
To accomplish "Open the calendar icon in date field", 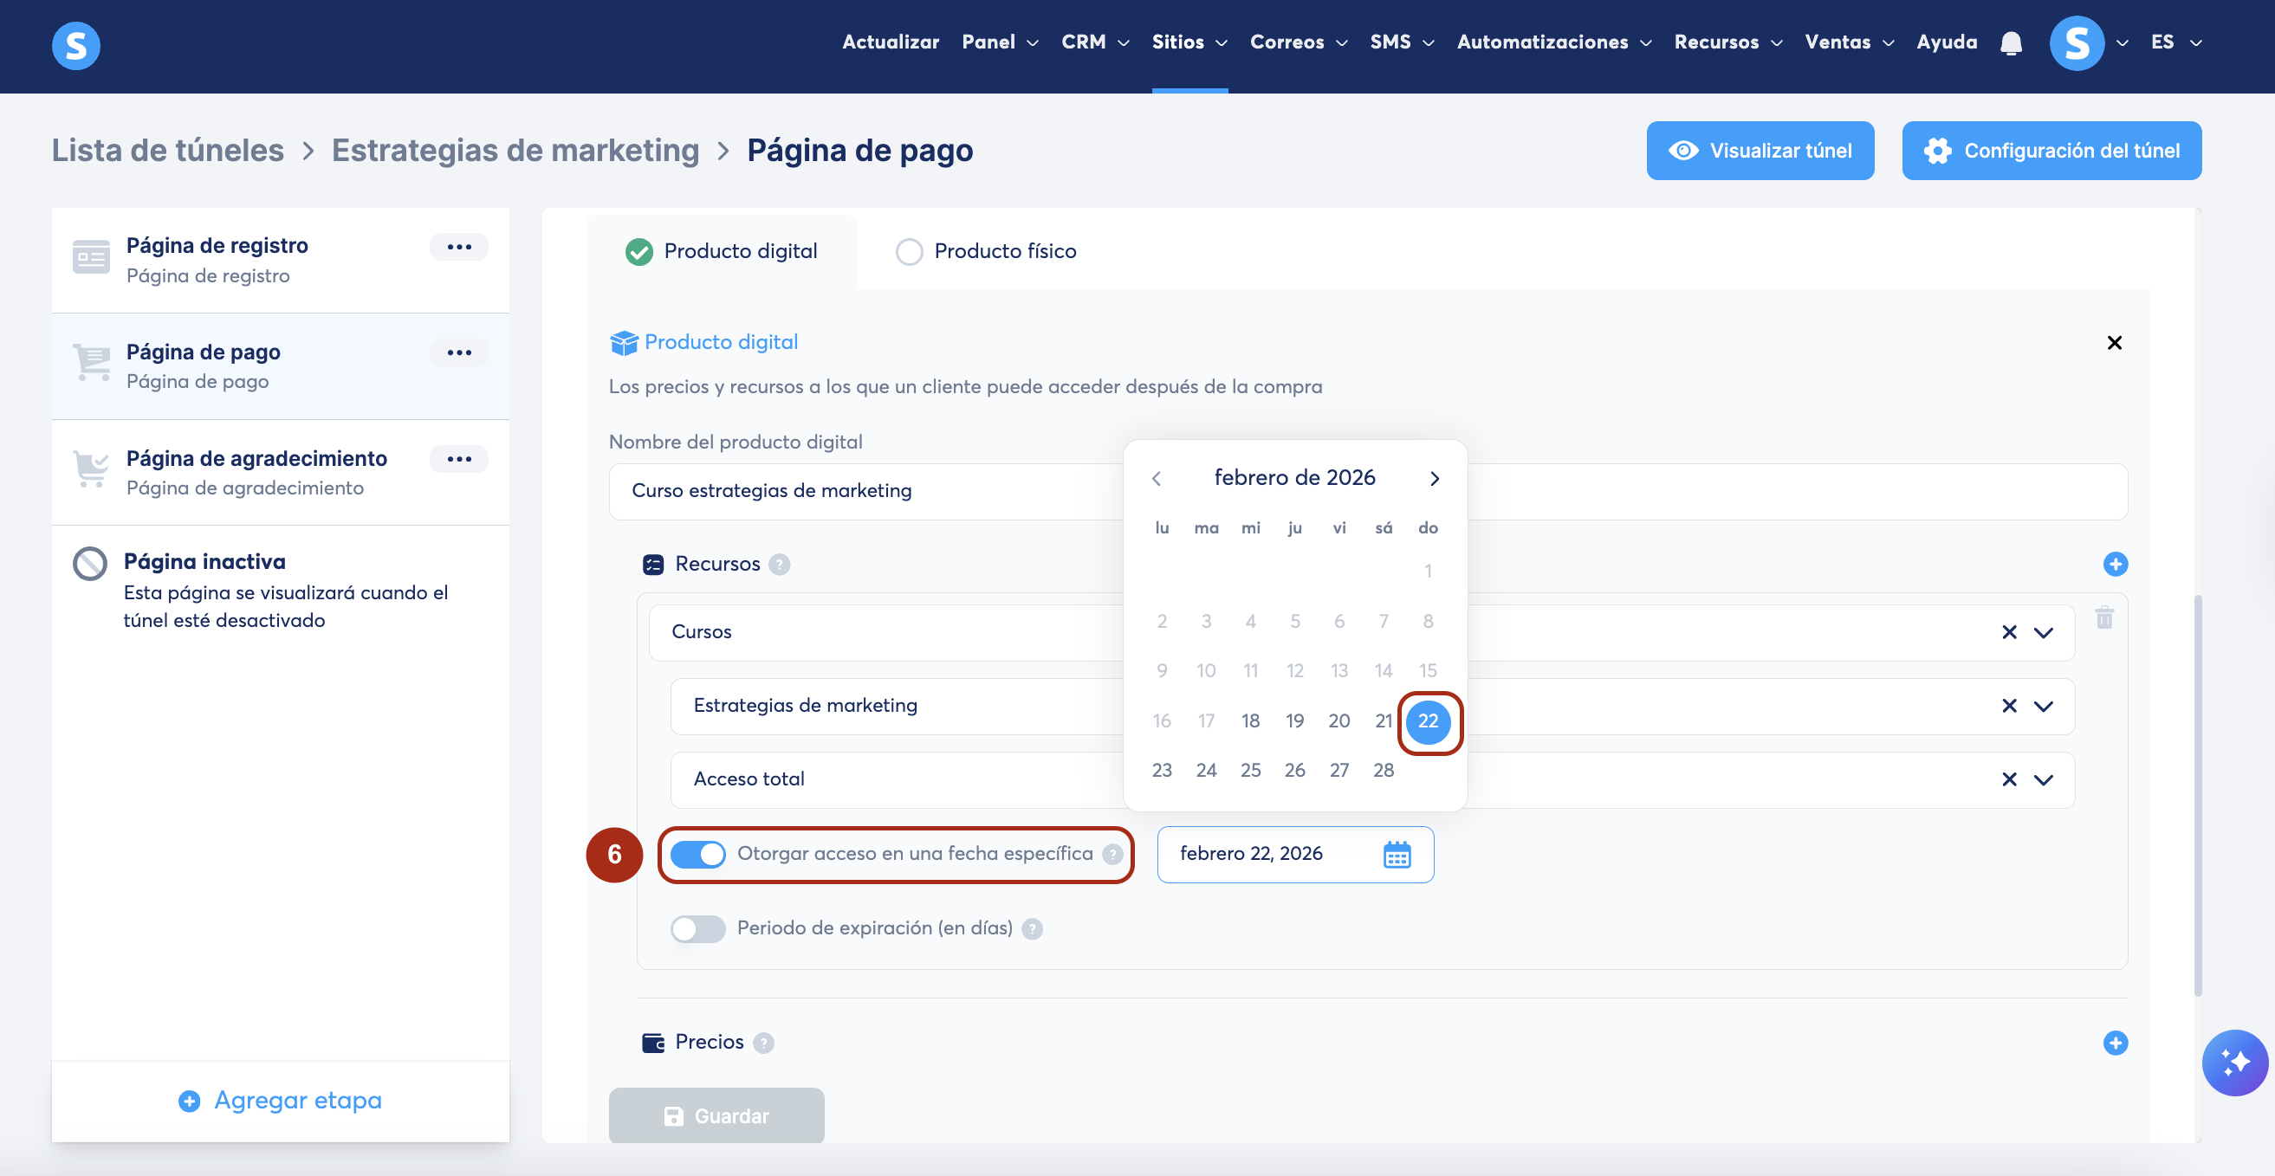I will [1397, 855].
